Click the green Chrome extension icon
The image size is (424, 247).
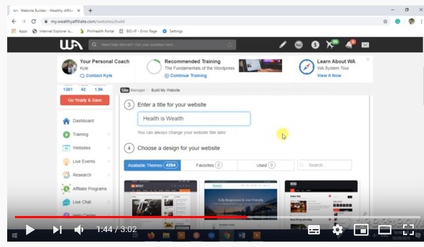tap(398, 21)
